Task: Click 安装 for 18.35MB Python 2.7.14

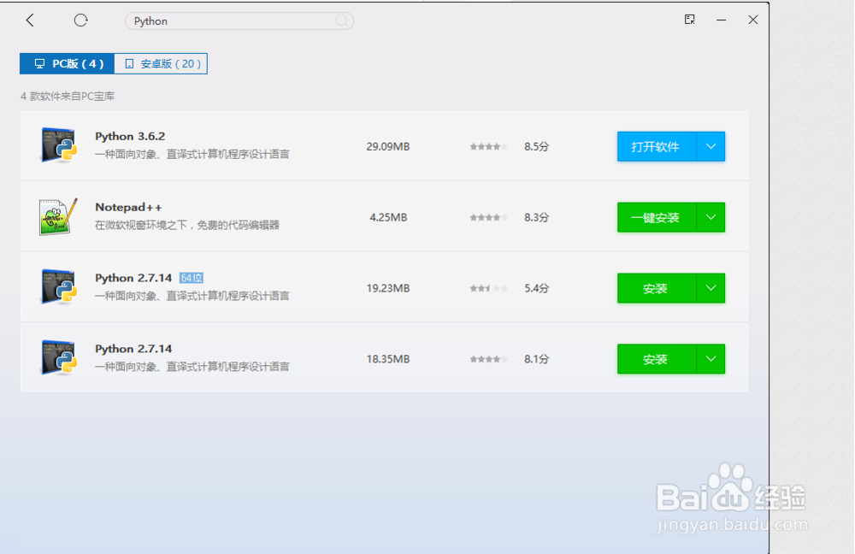Action: (x=657, y=359)
